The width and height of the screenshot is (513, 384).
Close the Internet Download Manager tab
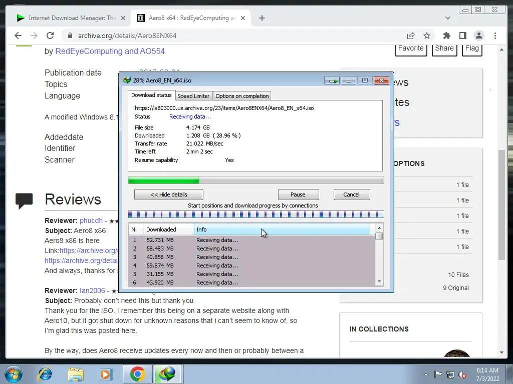point(123,18)
